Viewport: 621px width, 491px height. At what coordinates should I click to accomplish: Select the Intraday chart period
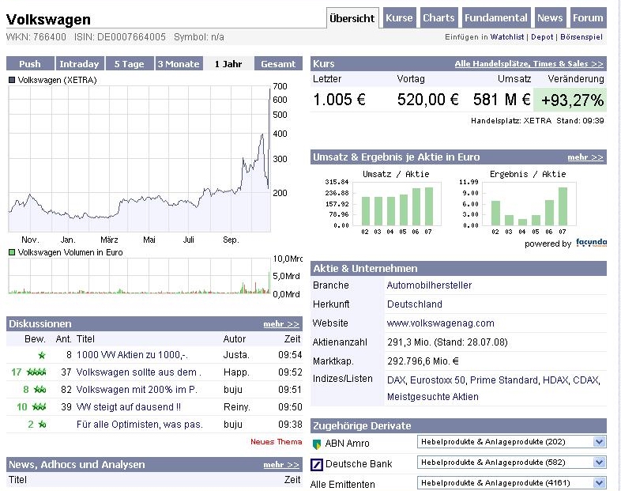point(79,64)
